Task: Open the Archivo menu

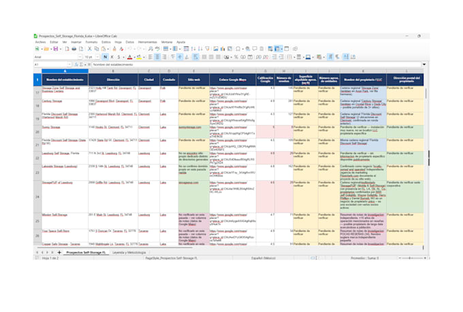Action: coord(40,42)
